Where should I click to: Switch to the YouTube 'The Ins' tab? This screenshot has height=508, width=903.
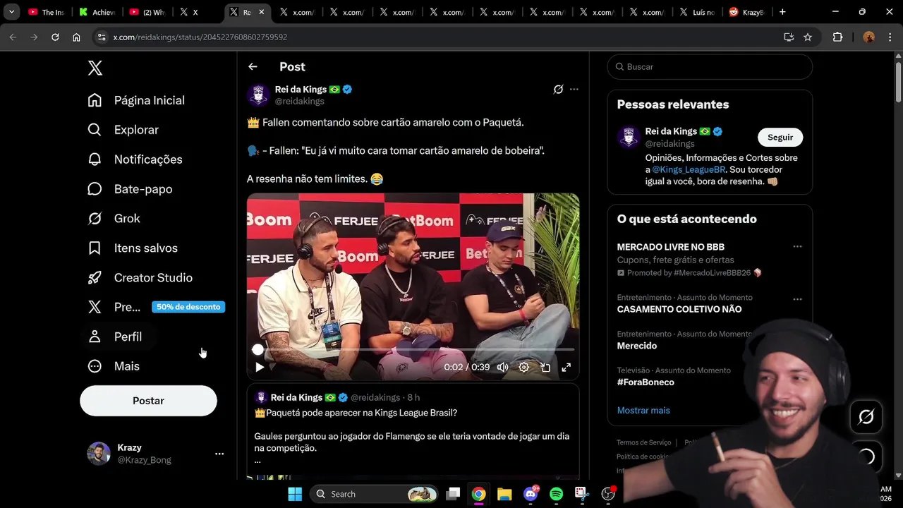coord(47,12)
